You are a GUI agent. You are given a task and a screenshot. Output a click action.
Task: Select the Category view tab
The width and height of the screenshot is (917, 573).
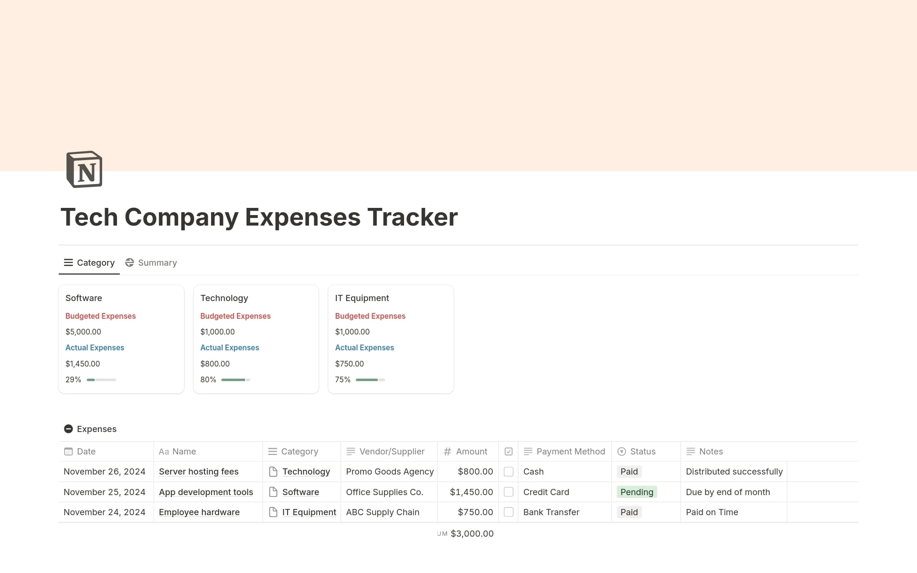(89, 262)
